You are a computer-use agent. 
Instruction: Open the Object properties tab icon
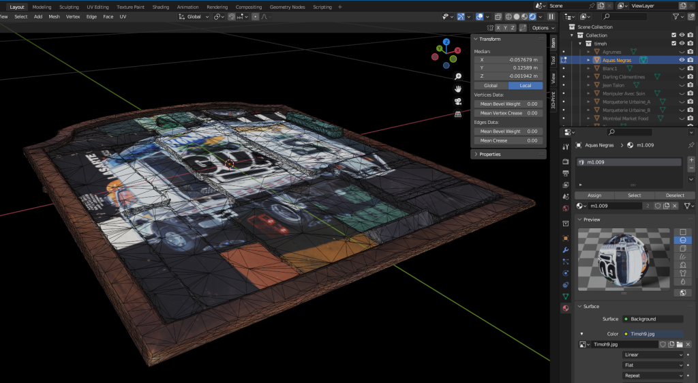coord(565,239)
